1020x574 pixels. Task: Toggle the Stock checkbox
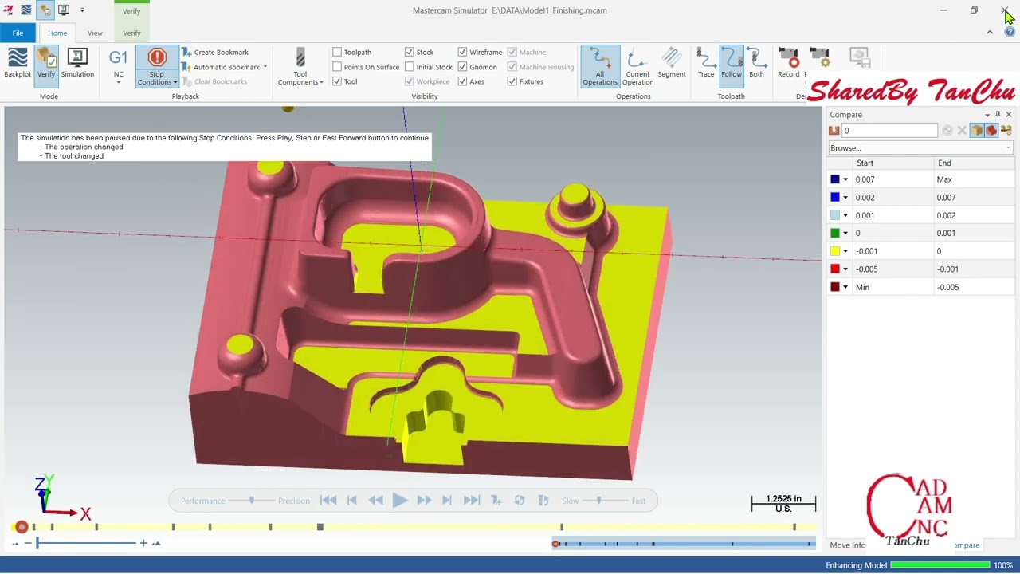click(410, 53)
